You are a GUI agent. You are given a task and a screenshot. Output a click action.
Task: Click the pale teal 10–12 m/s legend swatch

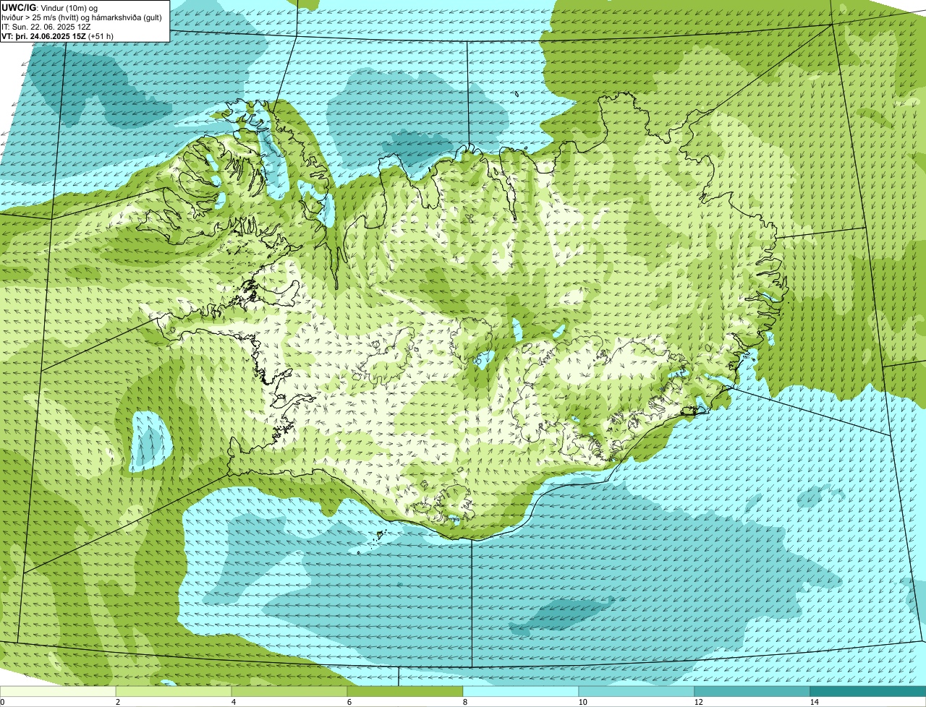637,691
